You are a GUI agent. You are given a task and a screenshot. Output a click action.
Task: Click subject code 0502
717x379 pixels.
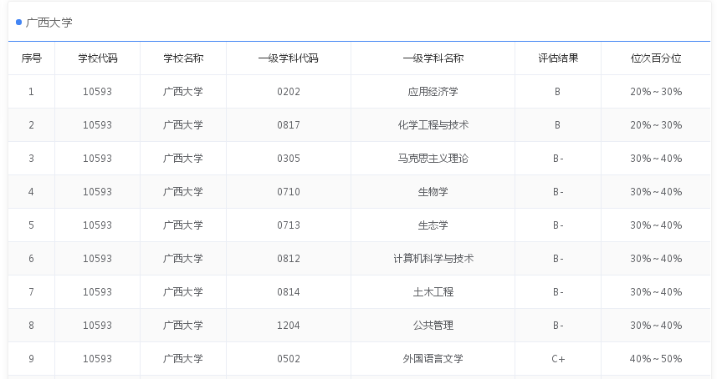tap(289, 358)
